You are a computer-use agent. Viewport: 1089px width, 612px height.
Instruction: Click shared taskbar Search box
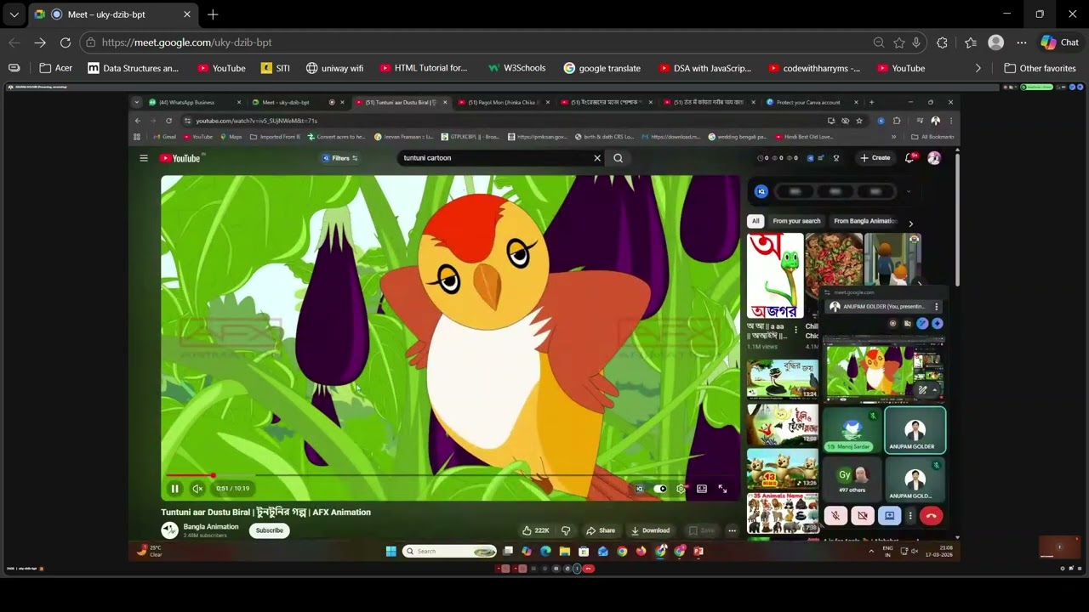(x=450, y=552)
